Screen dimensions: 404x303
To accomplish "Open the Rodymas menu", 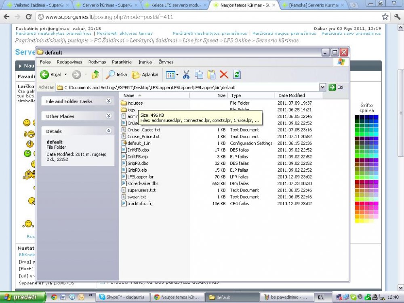I will (x=97, y=62).
